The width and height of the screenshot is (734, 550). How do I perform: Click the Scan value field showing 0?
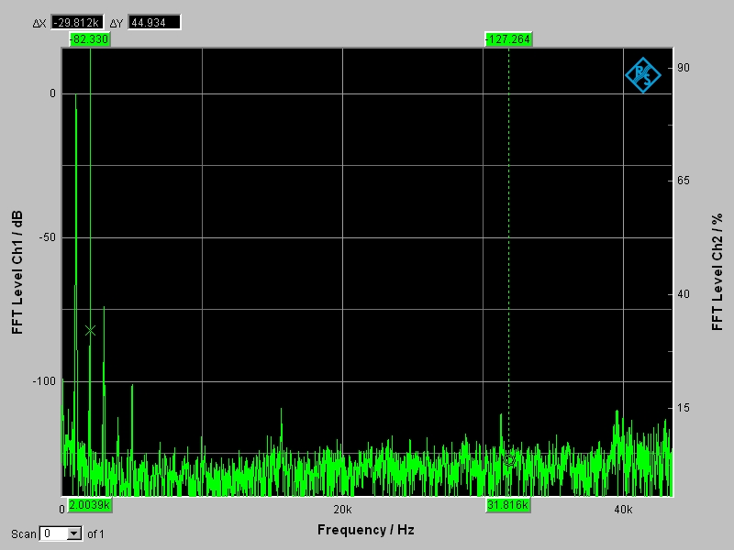click(x=53, y=533)
